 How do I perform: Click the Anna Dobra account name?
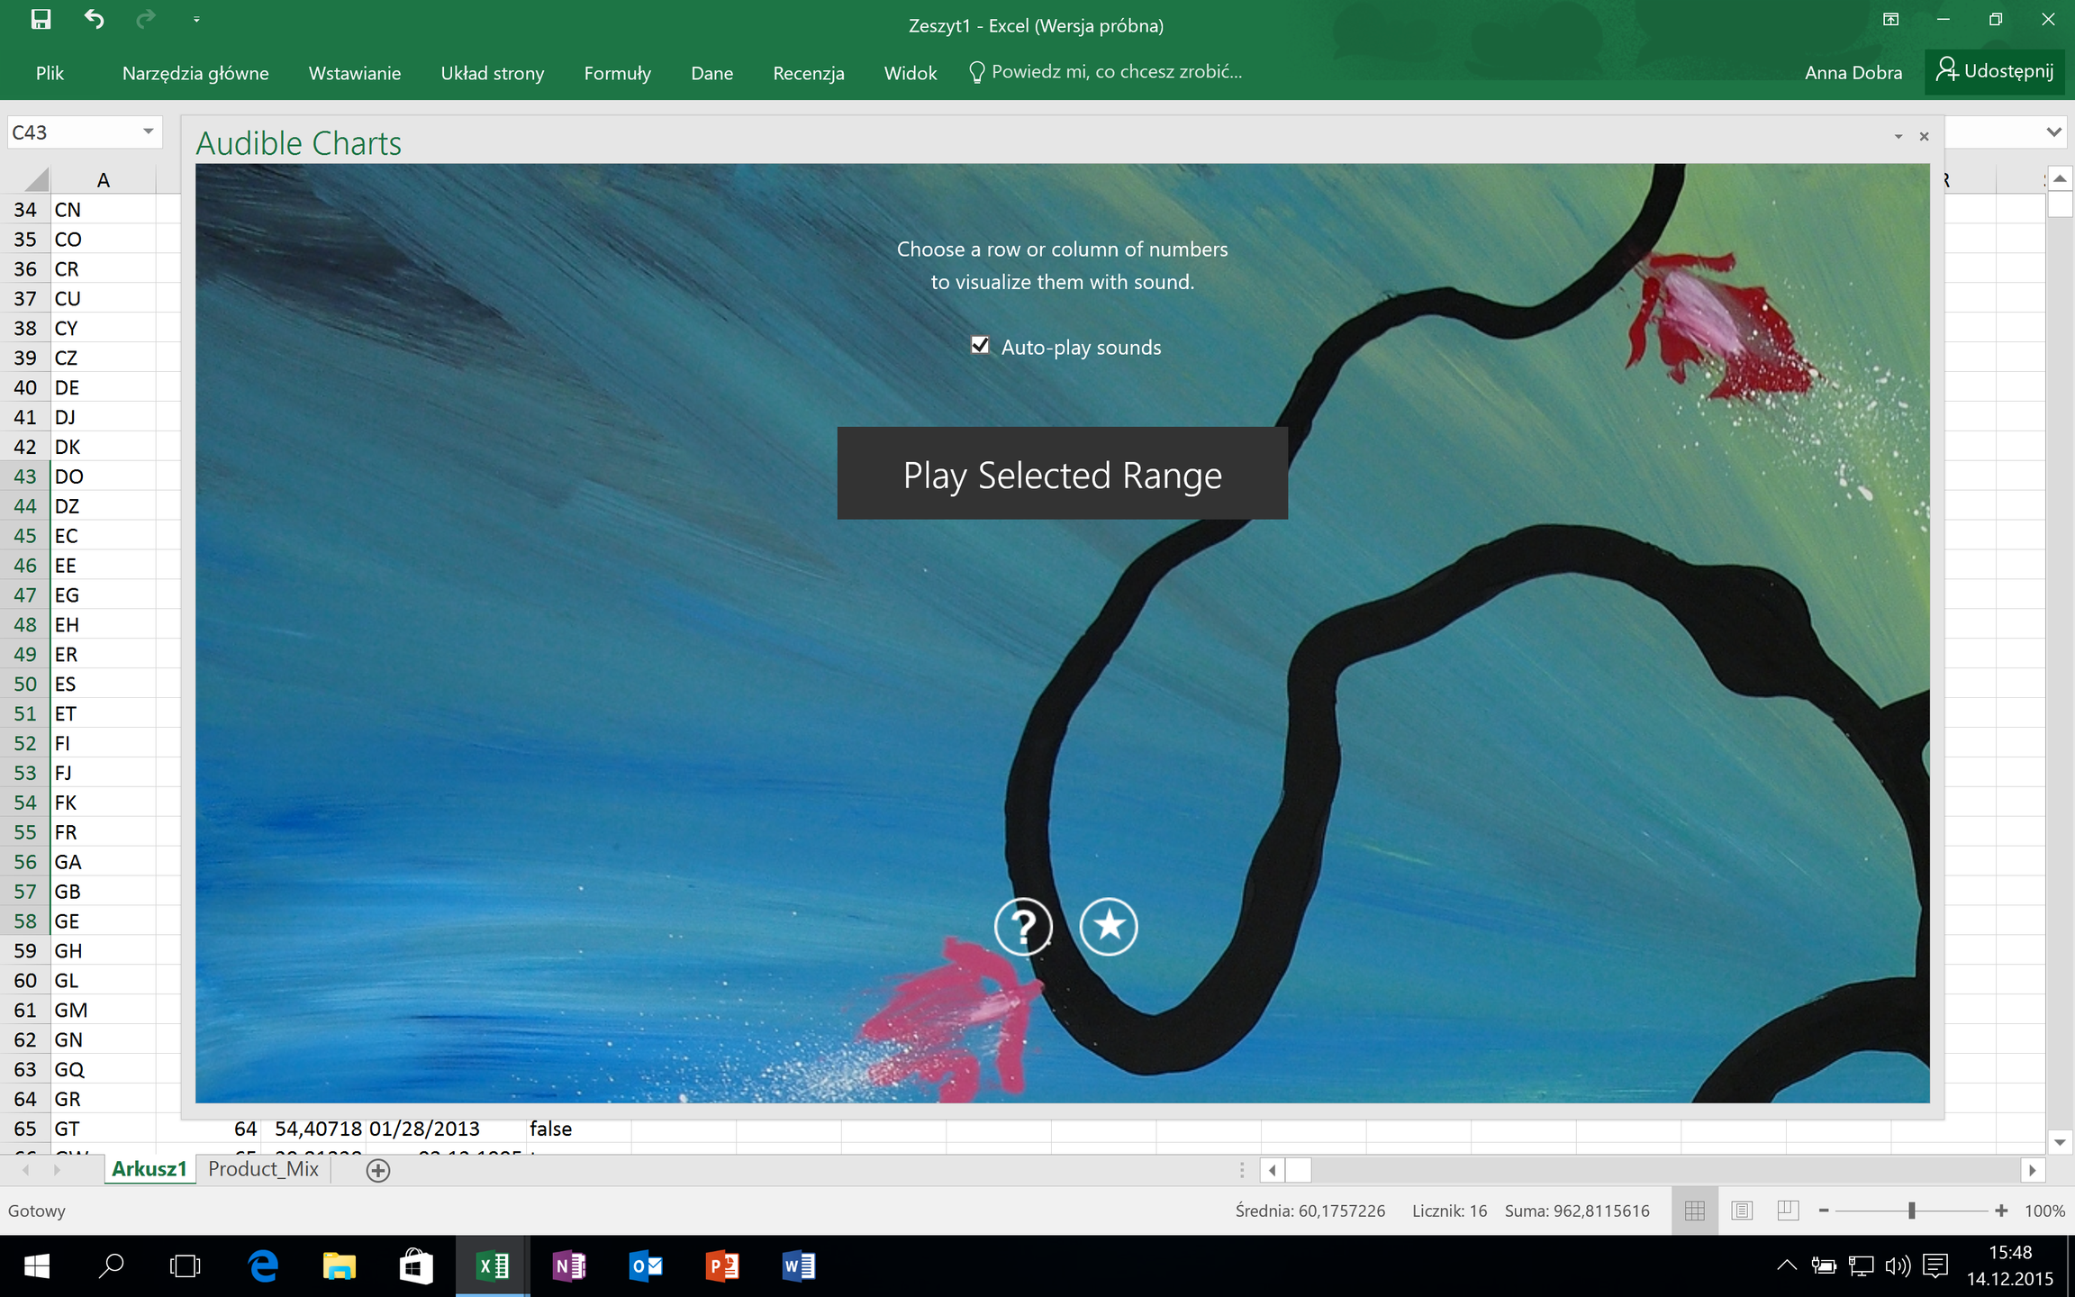pyautogui.click(x=1853, y=73)
